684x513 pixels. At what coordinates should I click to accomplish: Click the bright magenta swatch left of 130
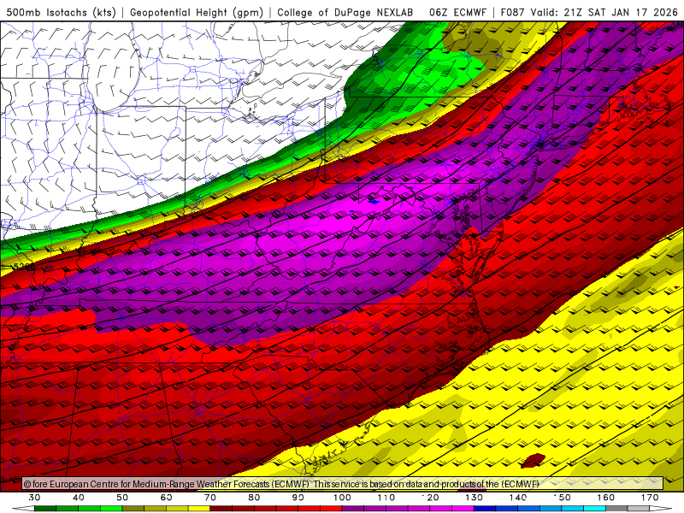tap(463, 509)
